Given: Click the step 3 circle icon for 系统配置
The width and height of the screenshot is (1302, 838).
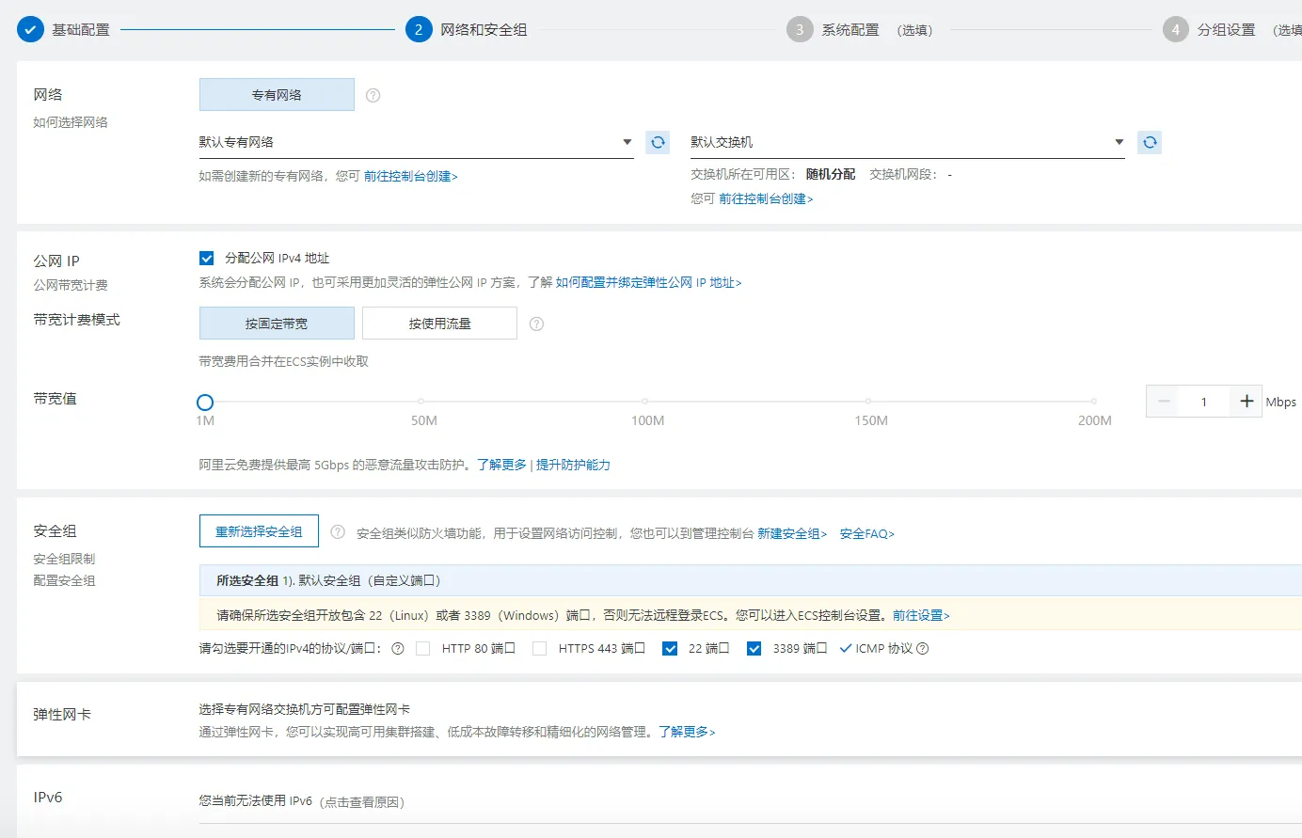Looking at the screenshot, I should 800,29.
